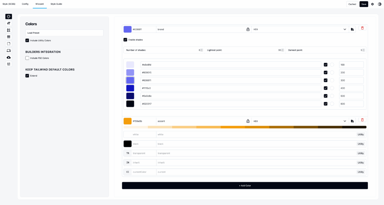Image resolution: width=384 pixels, height=205 pixels.
Task: Click the TR transparent color badge
Action: pyautogui.click(x=127, y=153)
